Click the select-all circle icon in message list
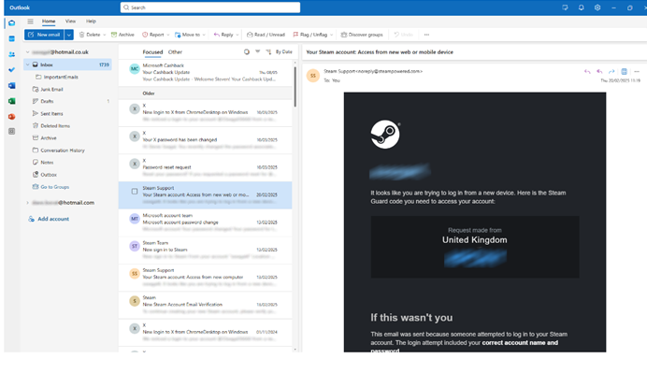The height and width of the screenshot is (373, 647). pyautogui.click(x=246, y=52)
